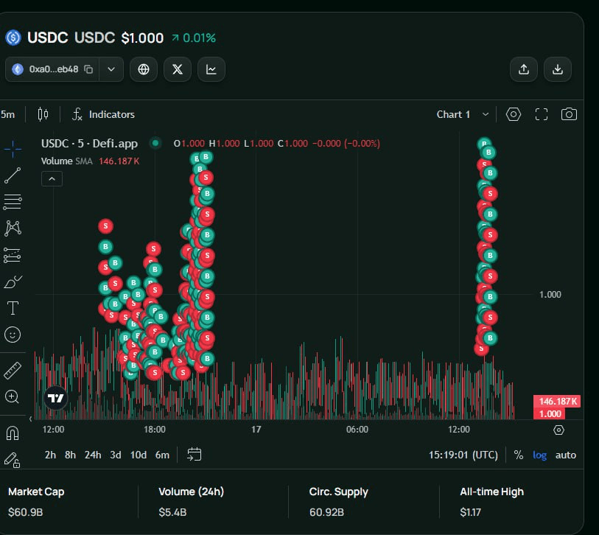
Task: Toggle auto scale mode
Action: coord(565,455)
